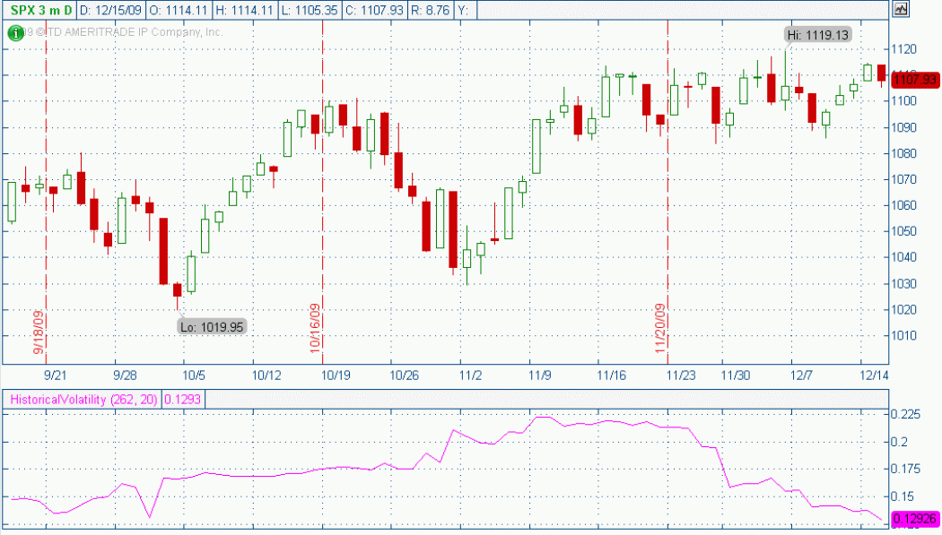Select the Hi: 1119.13 price bubble
The image size is (942, 535).
(x=816, y=35)
